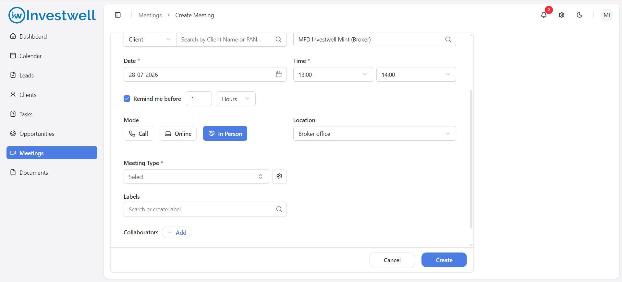Click the Cancel button
Screen dimensions: 622x282
pos(392,260)
